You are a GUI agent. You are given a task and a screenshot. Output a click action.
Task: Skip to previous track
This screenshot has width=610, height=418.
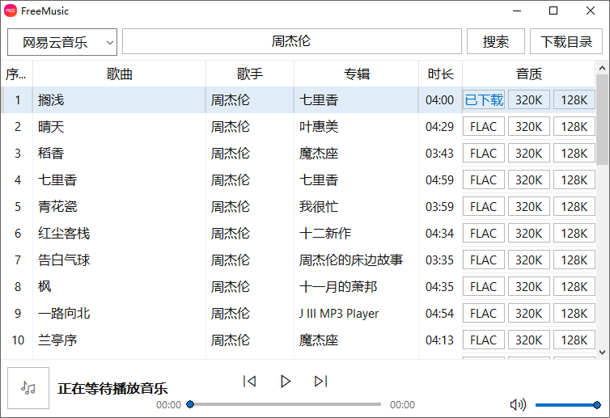249,381
